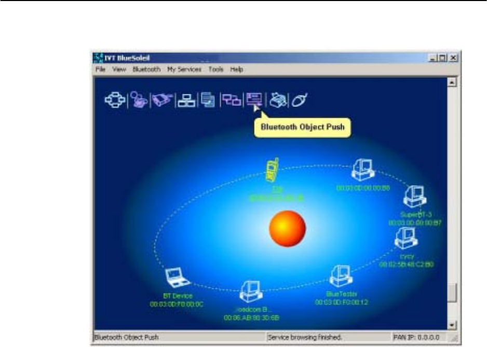The image size is (487, 347).
Task: Select the computer icon above 00:03:0D:00:00:88
Action: 363,170
